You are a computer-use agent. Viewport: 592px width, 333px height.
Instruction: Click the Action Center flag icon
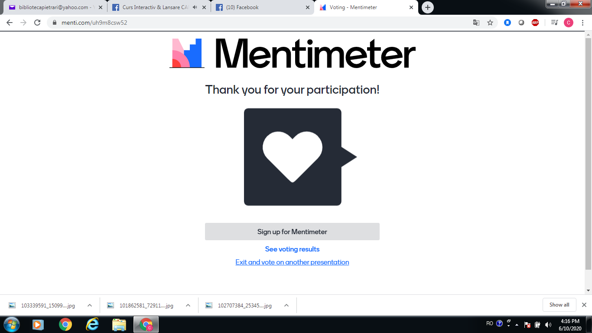[527, 324]
